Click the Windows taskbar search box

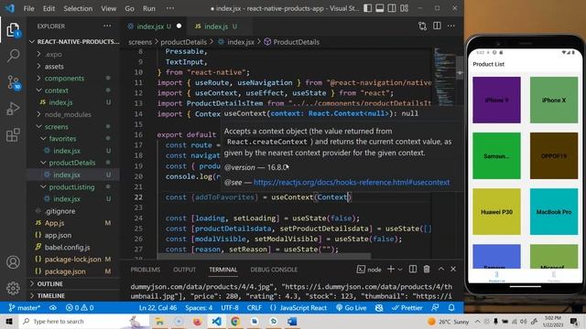84,321
